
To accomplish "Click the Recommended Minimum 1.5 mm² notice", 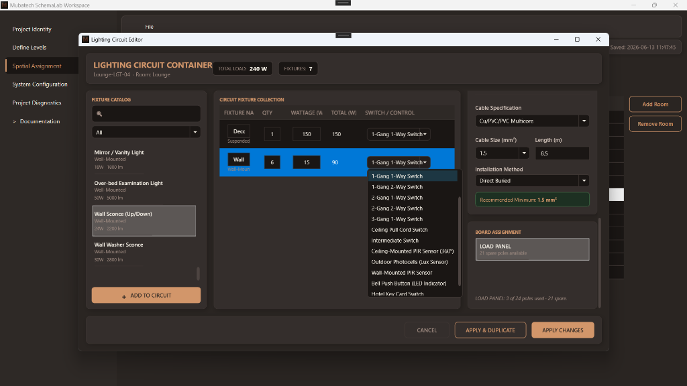I will tap(532, 200).
